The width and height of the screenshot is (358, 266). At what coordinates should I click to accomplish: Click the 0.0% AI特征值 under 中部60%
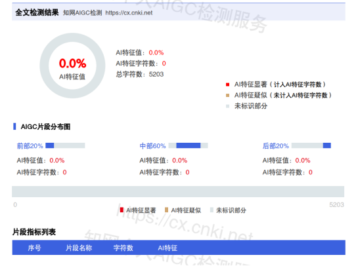(x=180, y=161)
